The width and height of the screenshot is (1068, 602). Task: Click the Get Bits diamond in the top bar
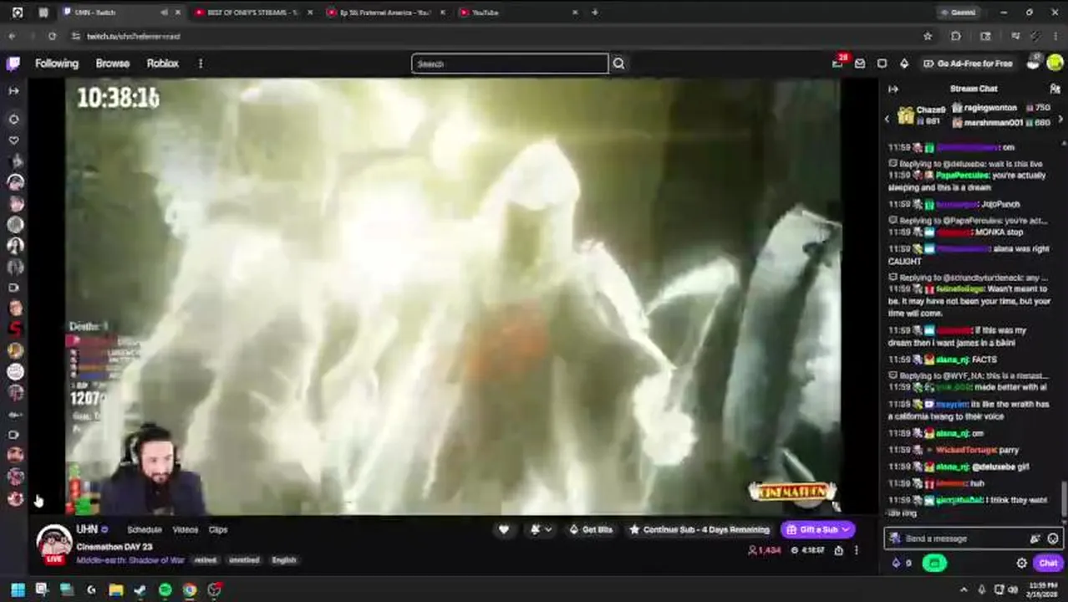[x=903, y=64]
